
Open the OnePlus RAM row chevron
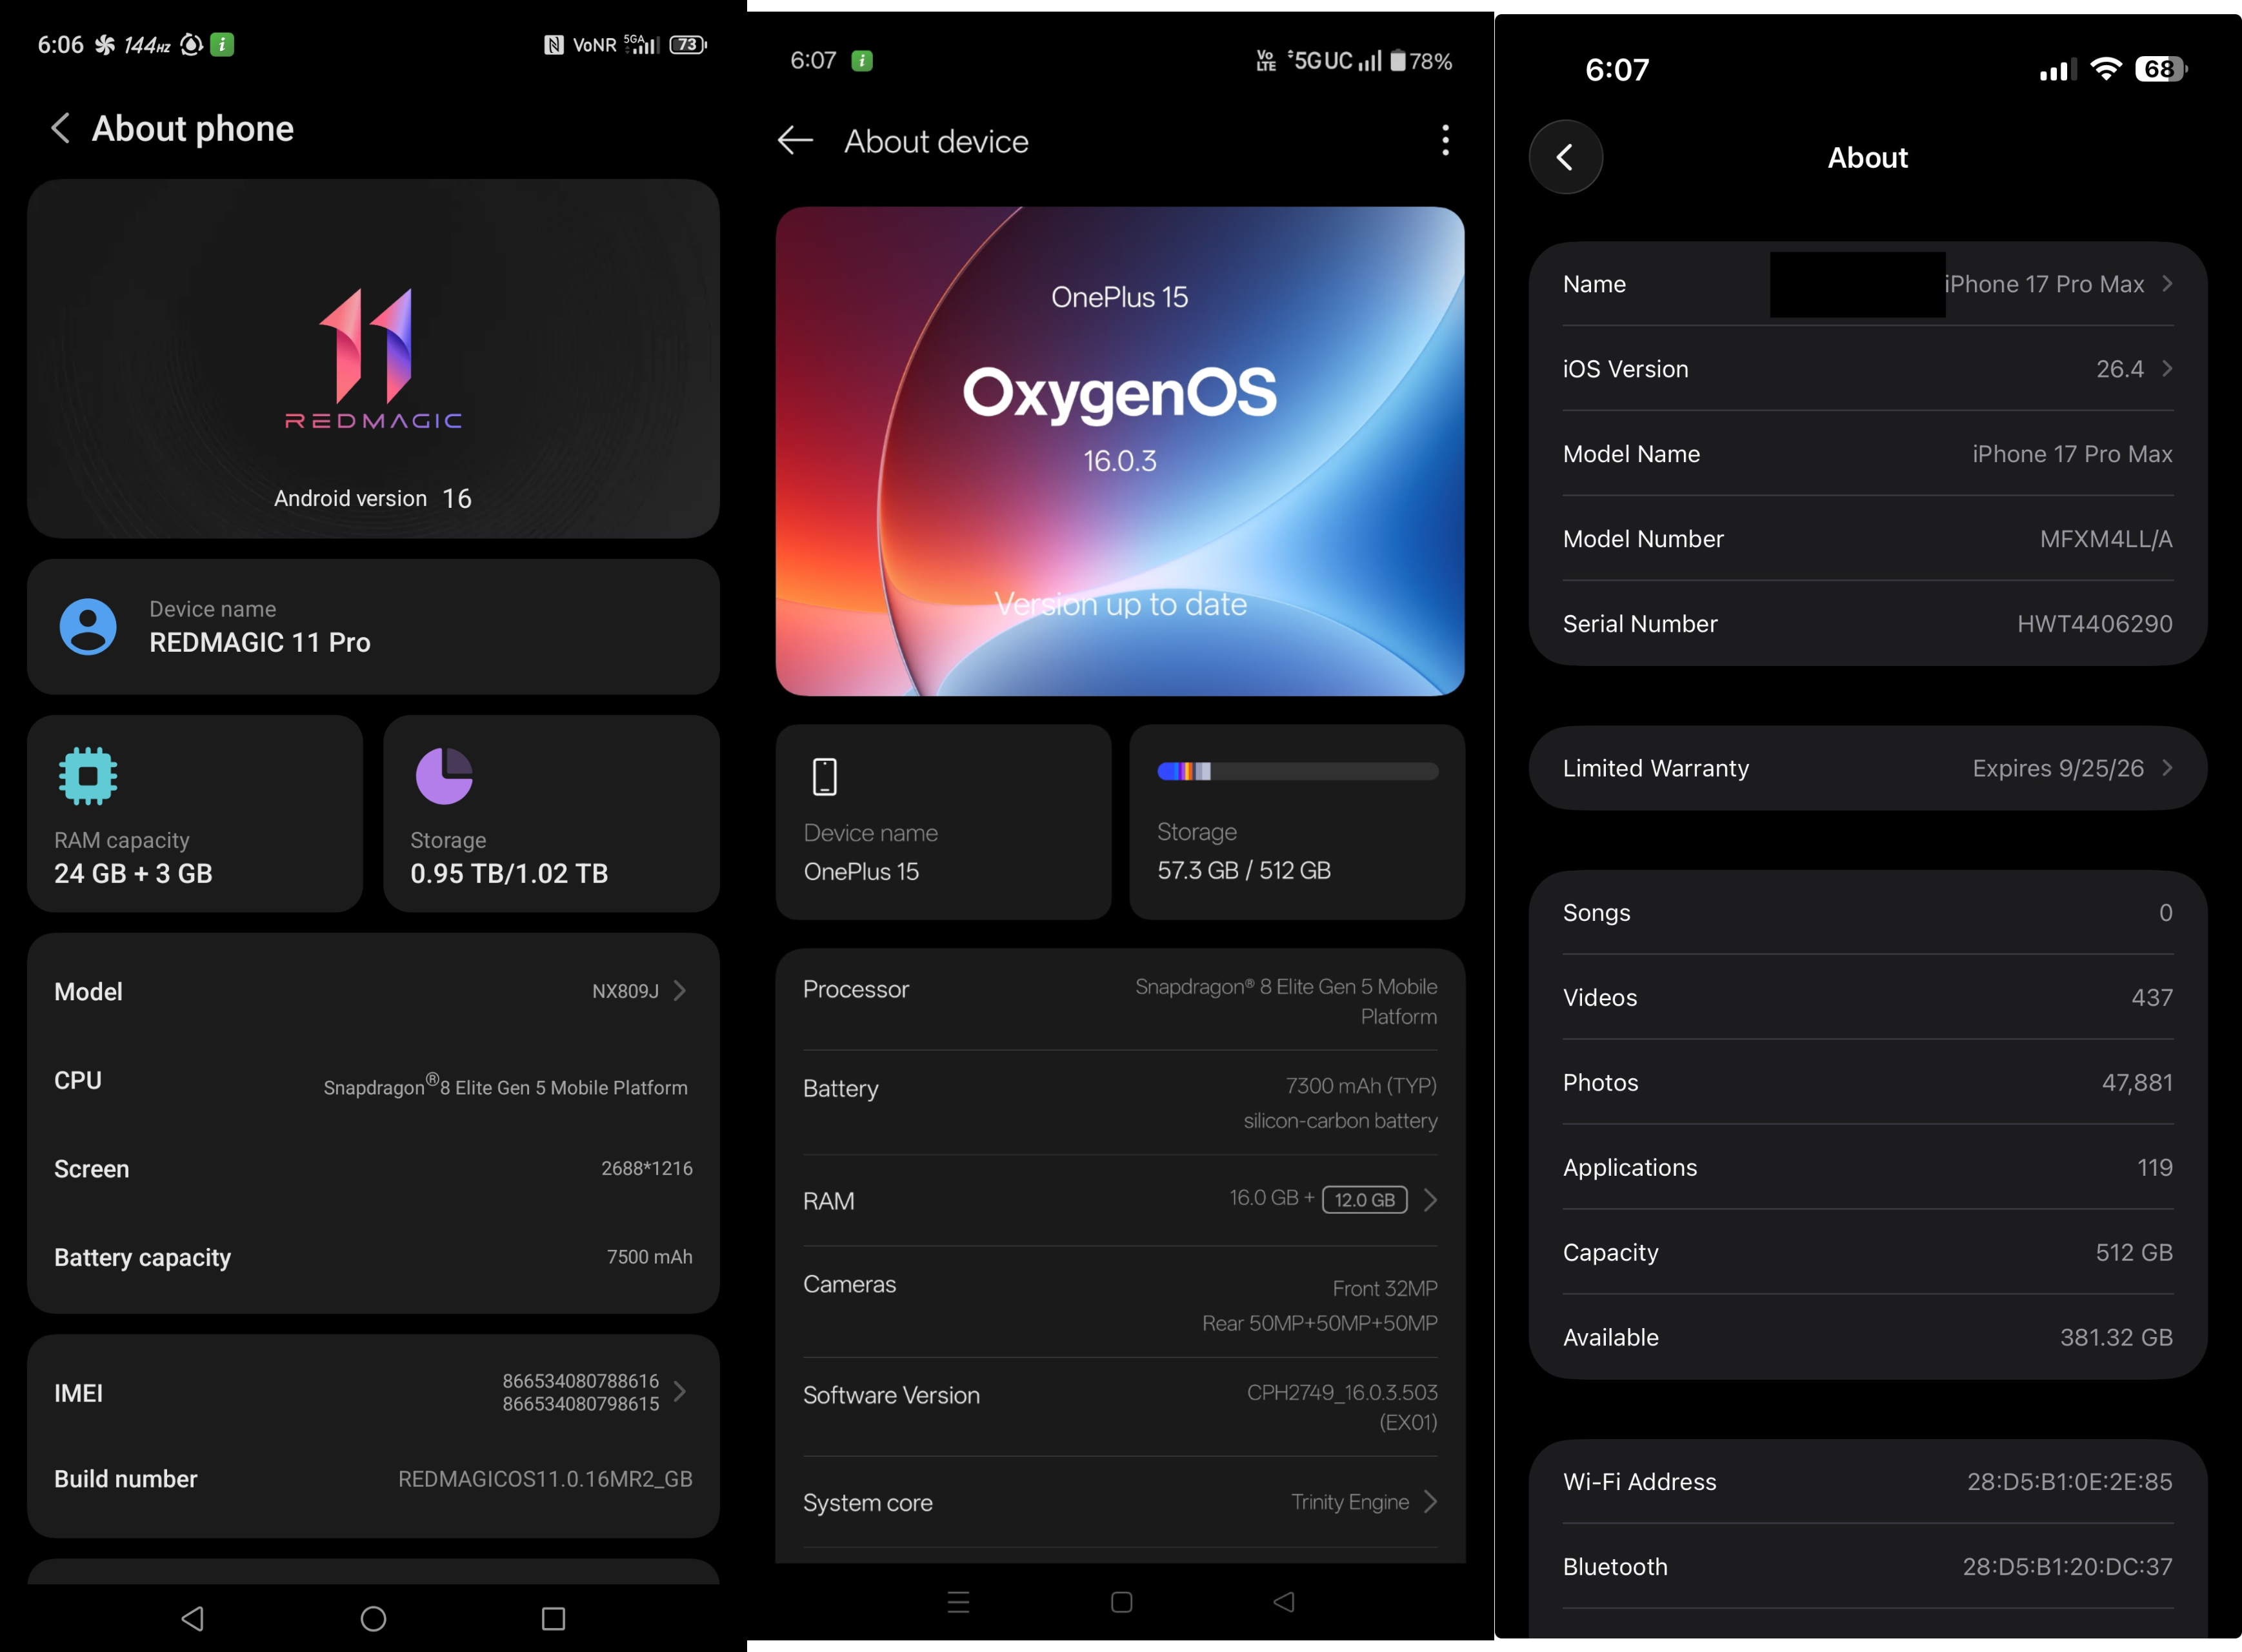(x=1432, y=1199)
